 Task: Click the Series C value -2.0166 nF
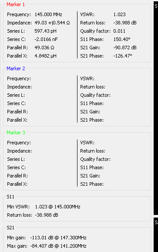click(x=46, y=39)
